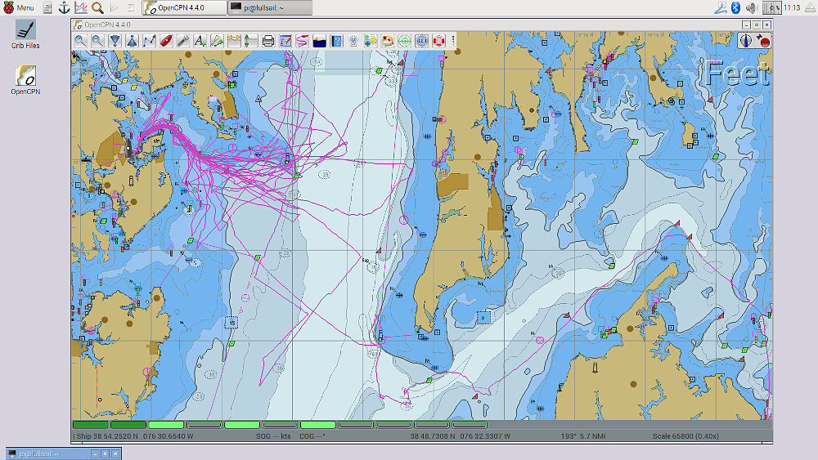This screenshot has height=460, width=818.
Task: Open the help about question icon
Action: [x=336, y=40]
